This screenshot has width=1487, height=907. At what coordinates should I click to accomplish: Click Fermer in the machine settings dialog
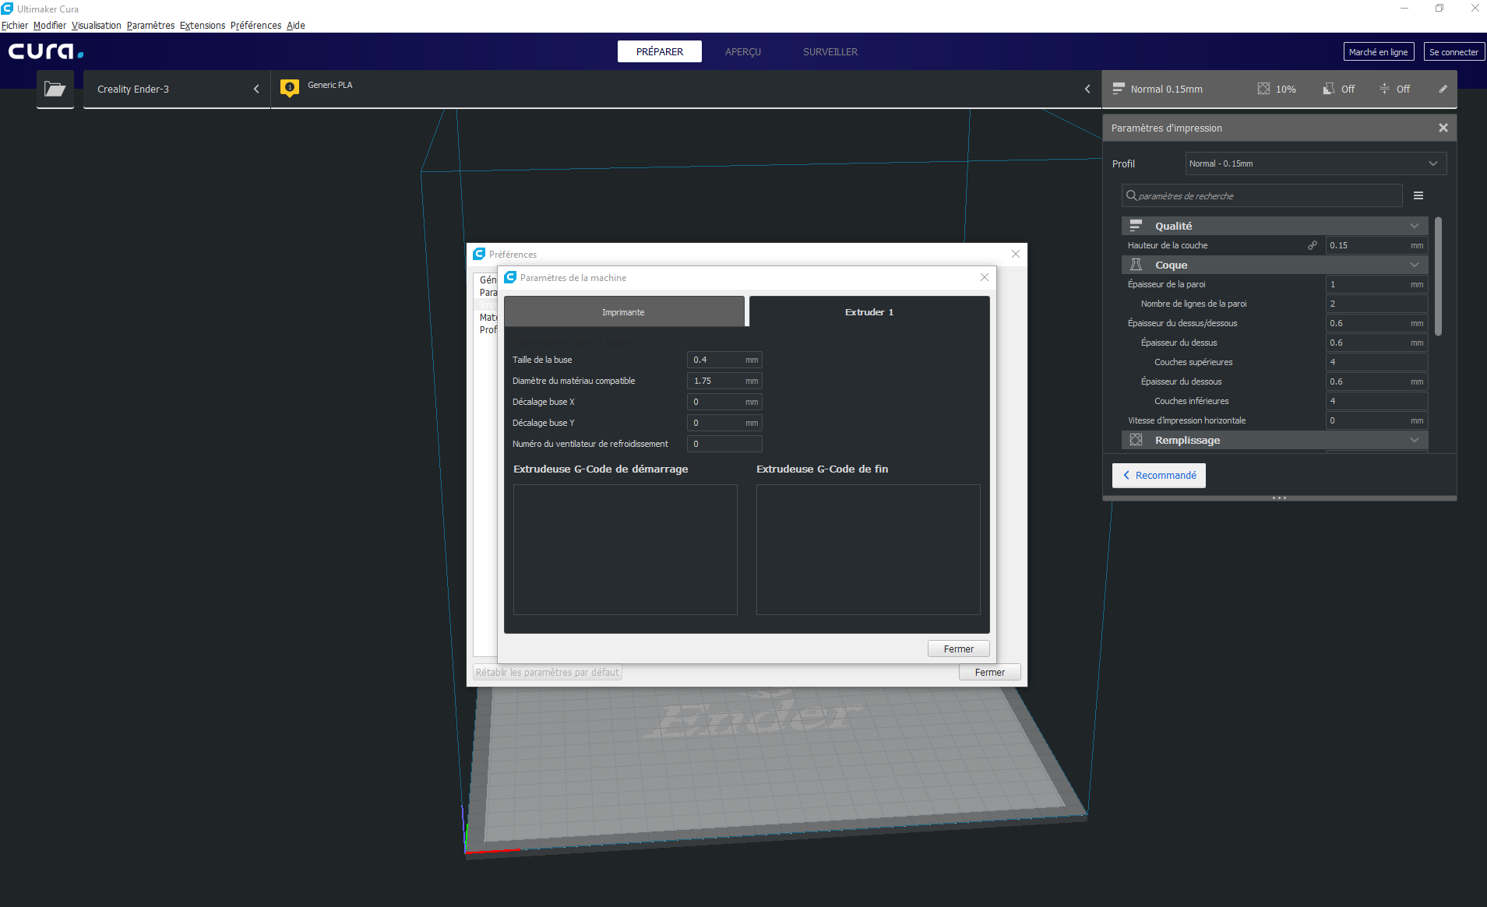tap(959, 649)
